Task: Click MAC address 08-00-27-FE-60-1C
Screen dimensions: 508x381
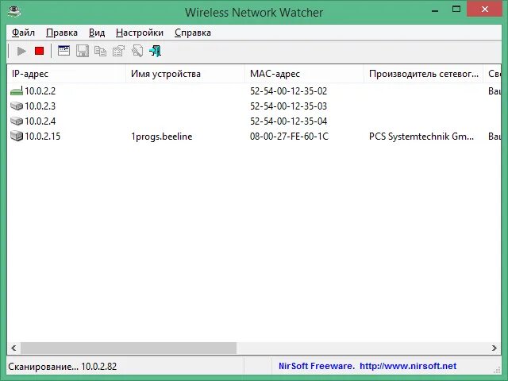Action: 289,137
